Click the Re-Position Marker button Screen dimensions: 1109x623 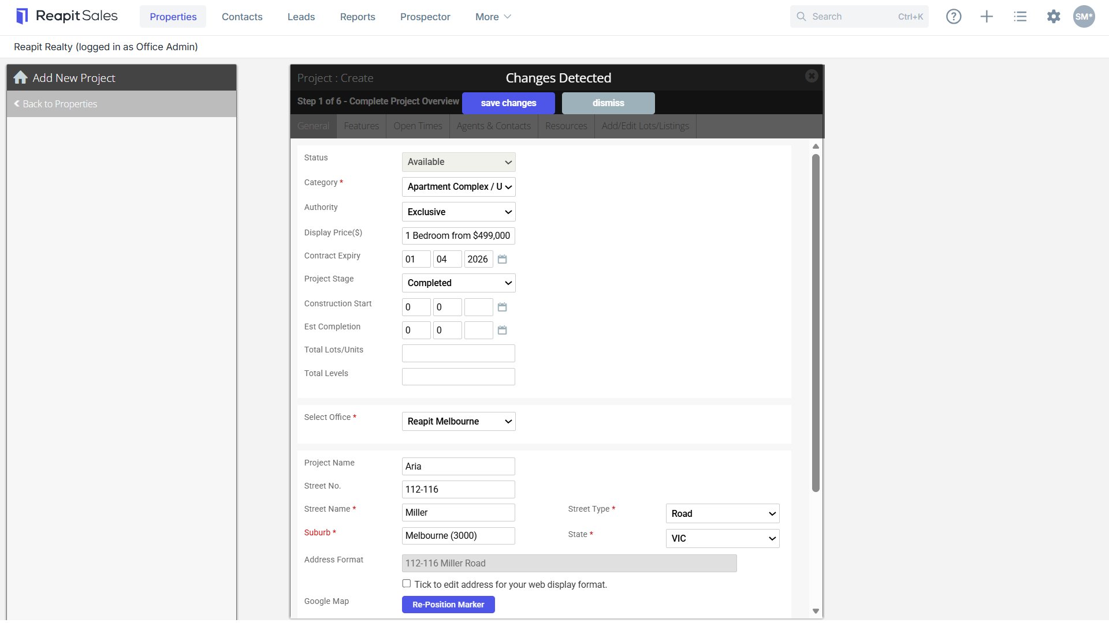pos(448,605)
